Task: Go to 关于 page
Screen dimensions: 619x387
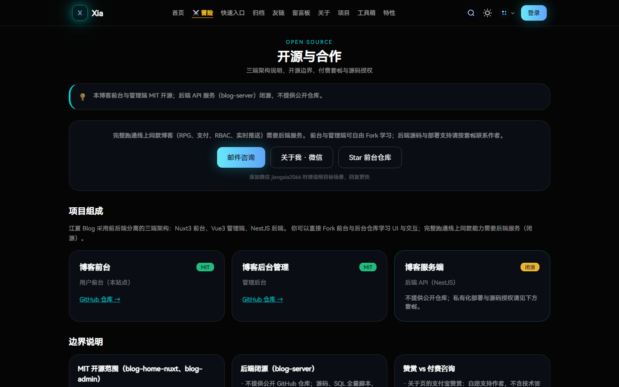Action: click(x=324, y=13)
